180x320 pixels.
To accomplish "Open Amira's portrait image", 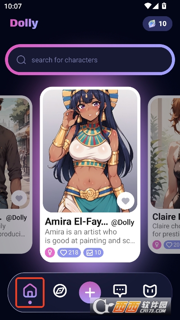I will 90,151.
